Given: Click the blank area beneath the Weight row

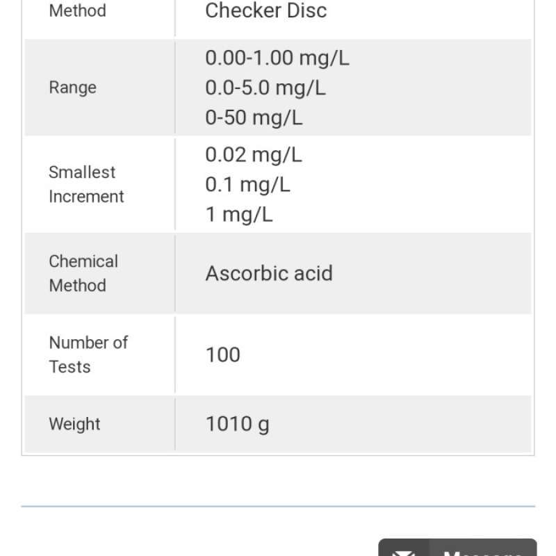Looking at the screenshot, I should click(278, 480).
